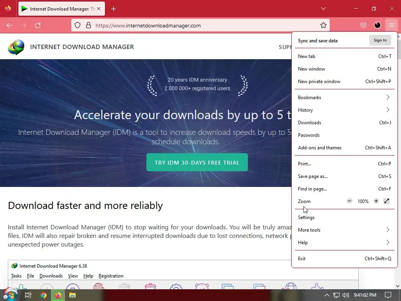
Task: Click INTERNET DOWNLOAD MANAGER site title
Action: point(82,47)
